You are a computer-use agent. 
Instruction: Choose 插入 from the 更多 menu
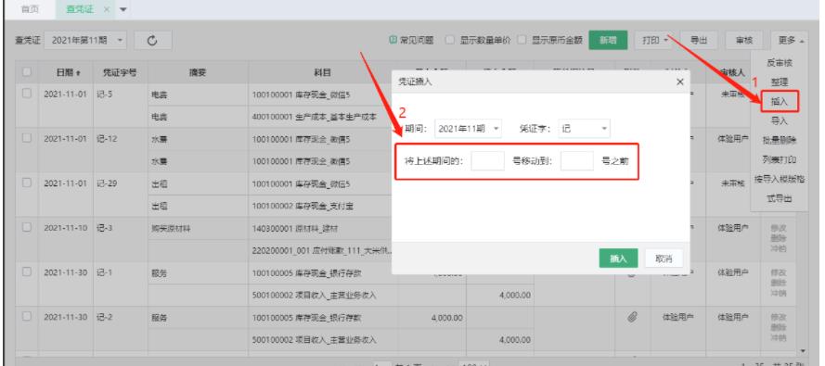click(x=780, y=101)
